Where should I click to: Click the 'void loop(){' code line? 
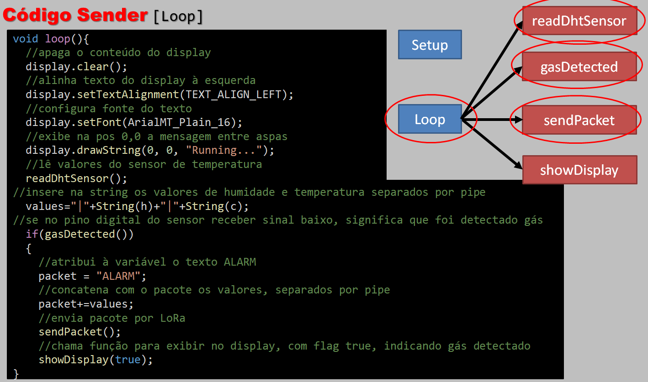pyautogui.click(x=51, y=39)
